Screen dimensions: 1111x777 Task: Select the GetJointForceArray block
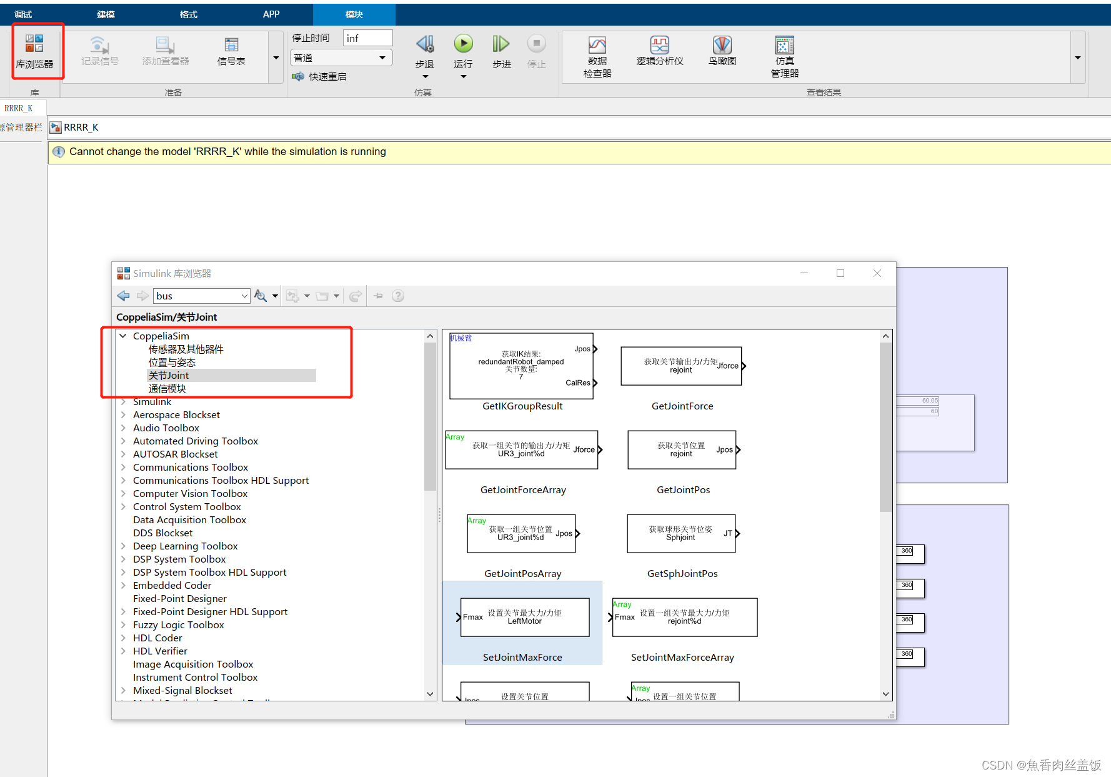522,450
